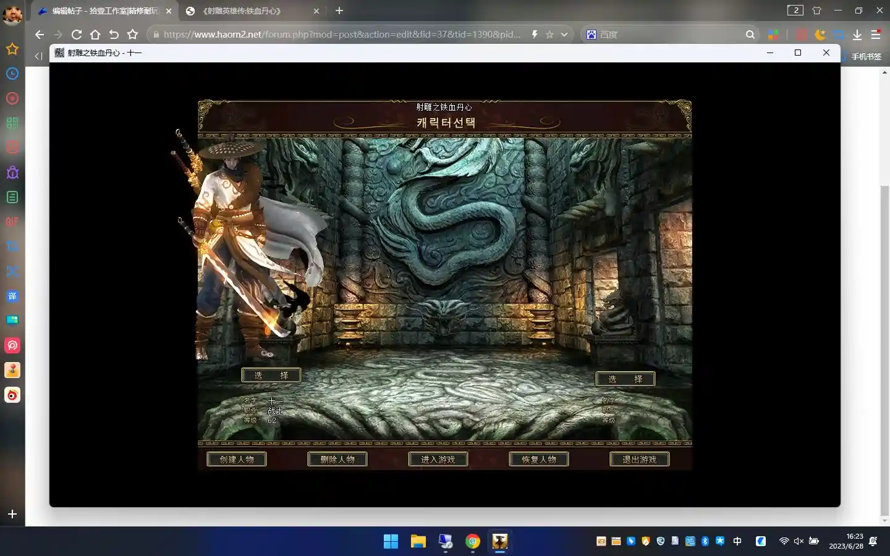
Task: Click the 恢复人物 restore character button
Action: [x=539, y=459]
